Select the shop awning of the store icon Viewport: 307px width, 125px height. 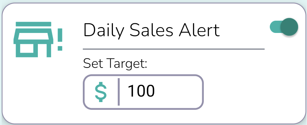[x=33, y=36]
